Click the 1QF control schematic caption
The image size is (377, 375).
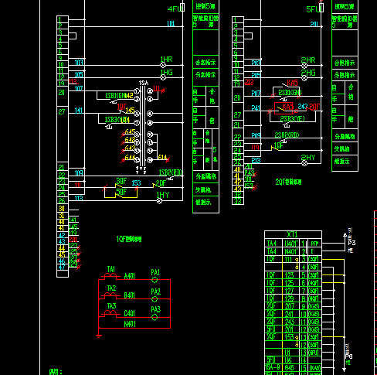[x=129, y=239]
